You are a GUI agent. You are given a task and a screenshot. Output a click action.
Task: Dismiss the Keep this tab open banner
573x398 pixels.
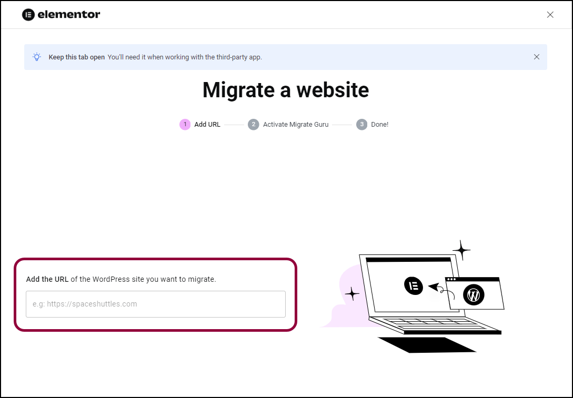coord(536,57)
